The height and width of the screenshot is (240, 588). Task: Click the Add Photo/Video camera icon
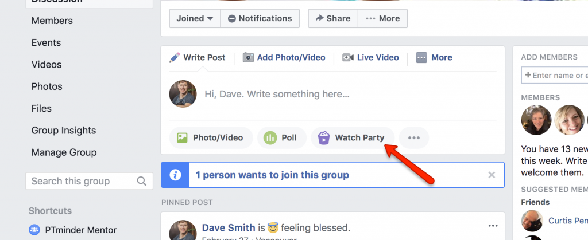[x=248, y=58]
